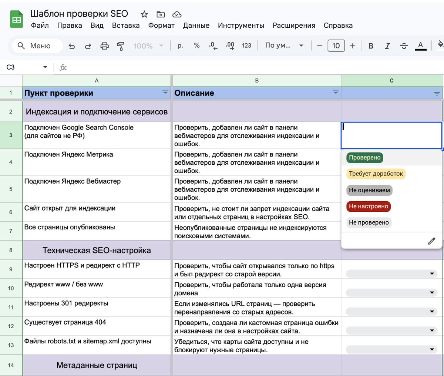
Task: Click the fx formula icon
Action: 63,67
